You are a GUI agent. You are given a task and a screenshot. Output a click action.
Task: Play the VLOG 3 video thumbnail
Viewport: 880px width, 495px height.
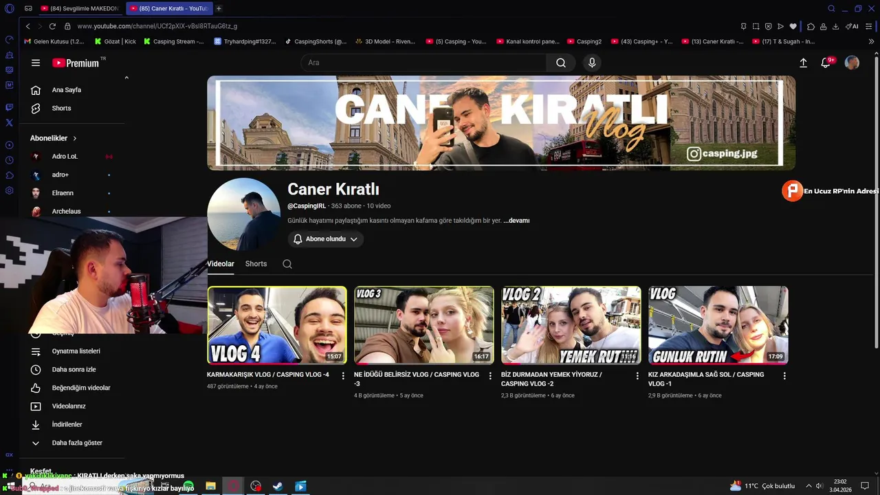[424, 325]
